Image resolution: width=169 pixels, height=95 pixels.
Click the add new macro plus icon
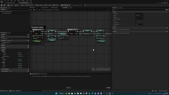(28, 46)
